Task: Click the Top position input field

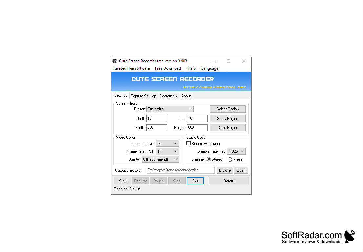Action: (x=197, y=119)
